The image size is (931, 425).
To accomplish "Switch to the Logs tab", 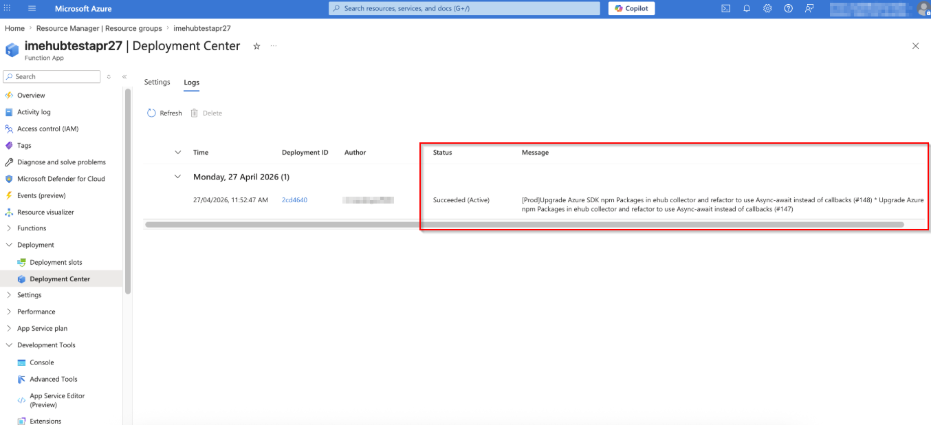I will tap(191, 83).
